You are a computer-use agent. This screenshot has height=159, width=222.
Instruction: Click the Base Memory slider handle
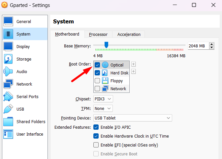pyautogui.click(x=106, y=44)
